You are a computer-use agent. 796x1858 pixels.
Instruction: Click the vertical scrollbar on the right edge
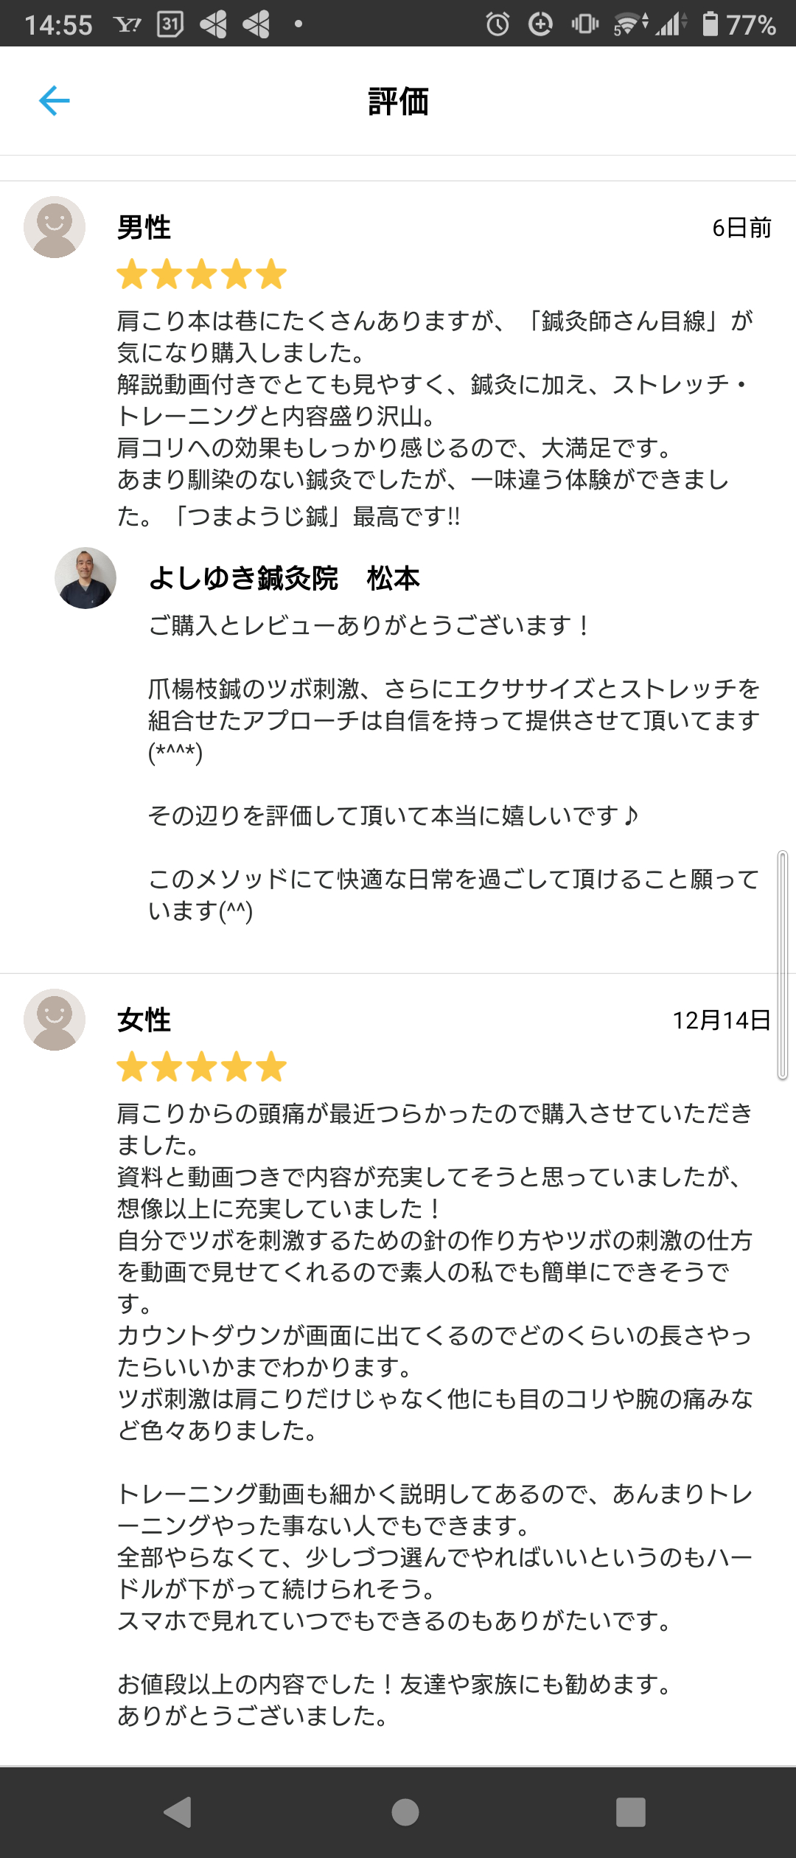click(783, 965)
